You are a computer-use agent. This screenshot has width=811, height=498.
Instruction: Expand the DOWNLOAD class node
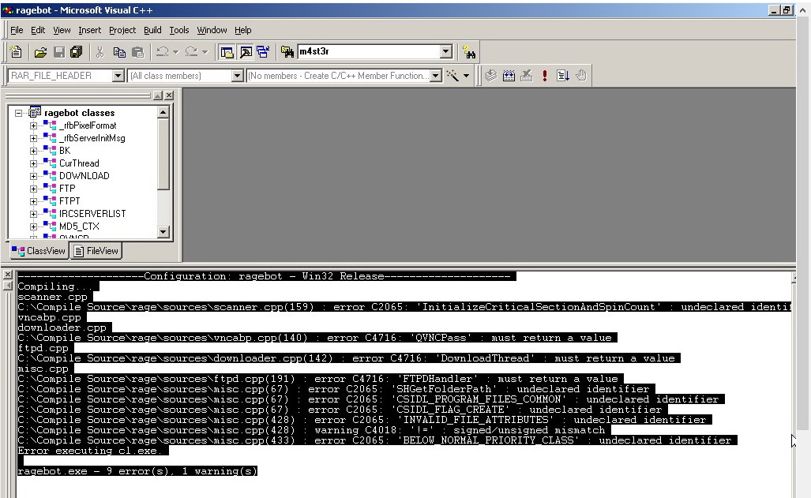coord(33,176)
